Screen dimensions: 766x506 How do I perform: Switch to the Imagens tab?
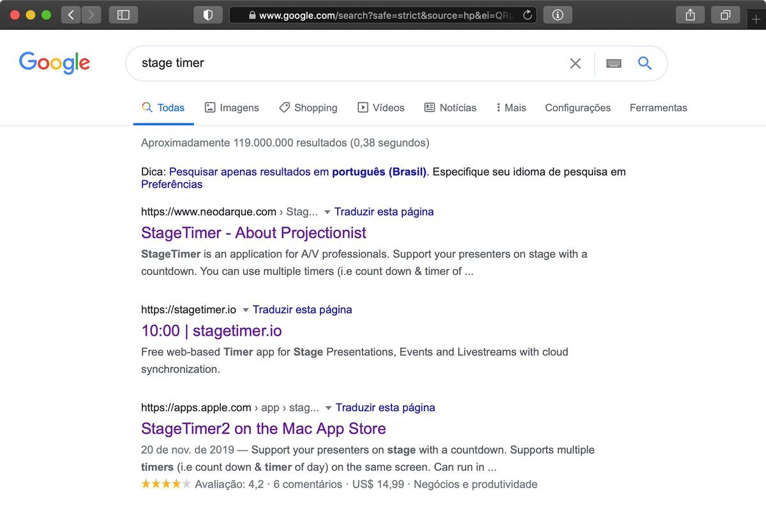pyautogui.click(x=232, y=108)
